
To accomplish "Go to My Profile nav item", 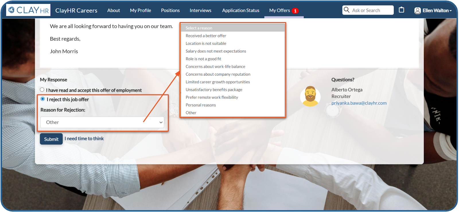I will [140, 10].
